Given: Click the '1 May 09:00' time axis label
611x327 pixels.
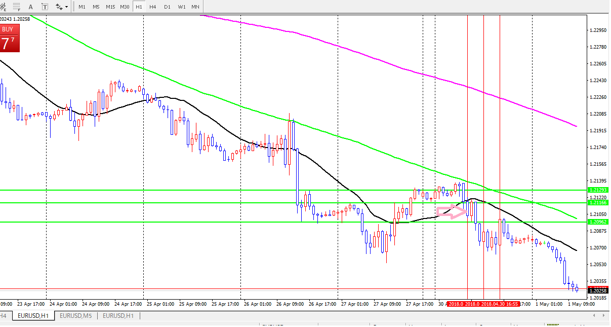Looking at the screenshot, I should pos(581,304).
